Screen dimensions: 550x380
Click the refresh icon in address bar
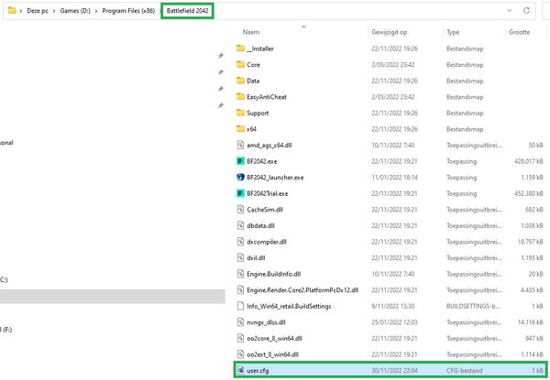tap(525, 10)
